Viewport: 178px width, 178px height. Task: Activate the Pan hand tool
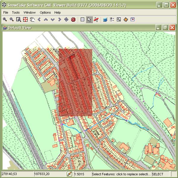pos(32,20)
